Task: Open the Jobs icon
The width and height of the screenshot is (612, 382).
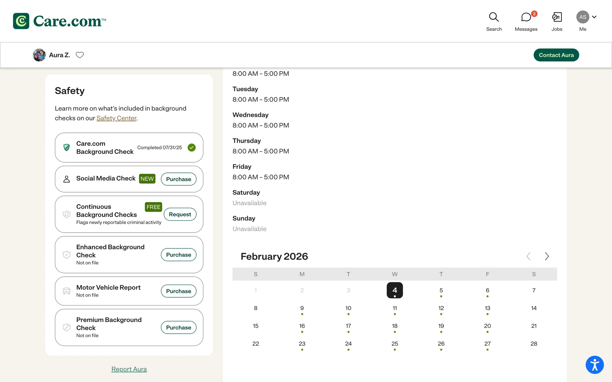Action: pyautogui.click(x=557, y=17)
